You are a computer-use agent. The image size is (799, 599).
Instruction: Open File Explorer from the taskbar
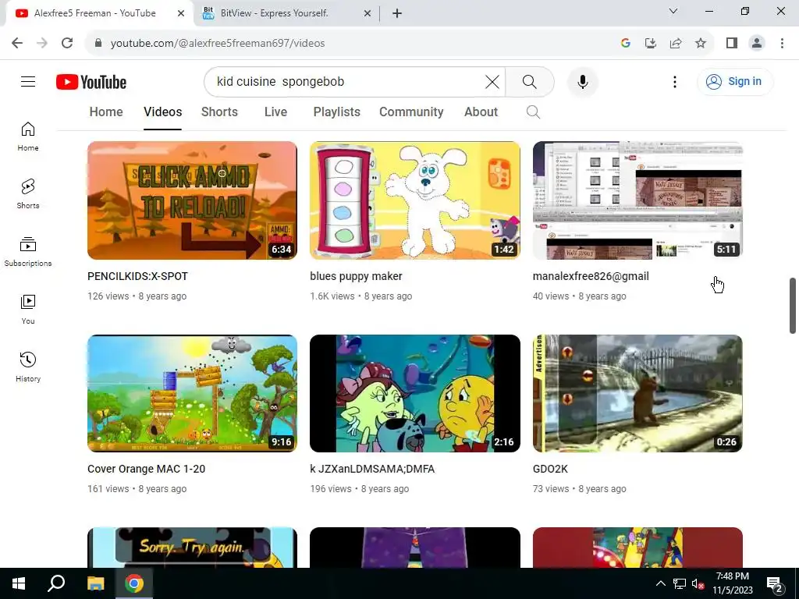(95, 583)
